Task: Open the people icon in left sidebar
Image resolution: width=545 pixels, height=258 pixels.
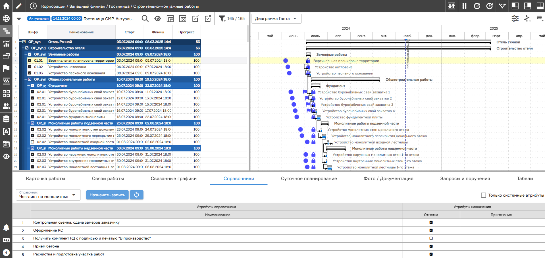Action: click(x=6, y=106)
